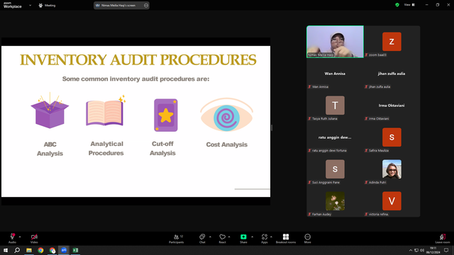Click the Cut-off Analysis star card icon
Screen dimensions: 454x255
point(165,115)
